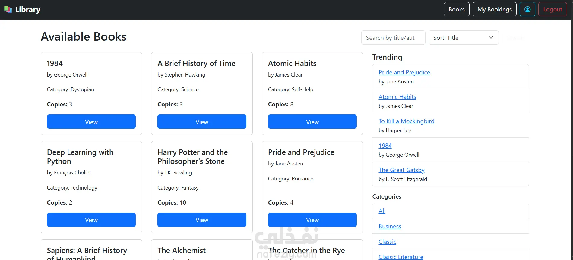Click the Library books logo icon

click(x=8, y=10)
